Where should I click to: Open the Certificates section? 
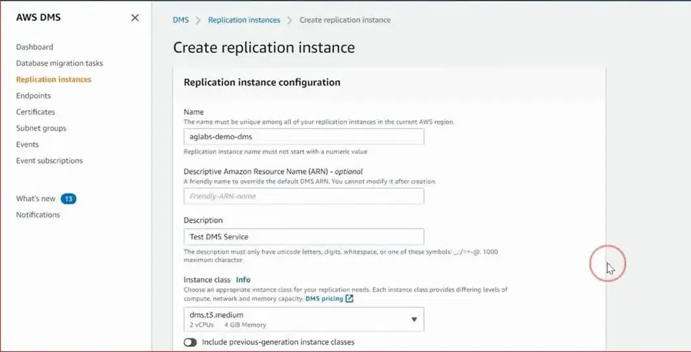pos(36,112)
